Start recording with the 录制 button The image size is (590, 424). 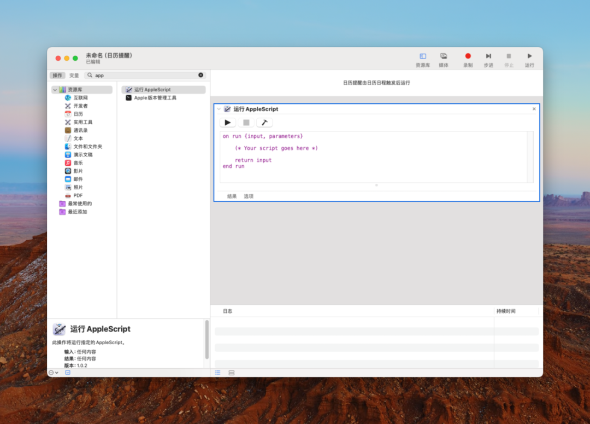point(468,60)
